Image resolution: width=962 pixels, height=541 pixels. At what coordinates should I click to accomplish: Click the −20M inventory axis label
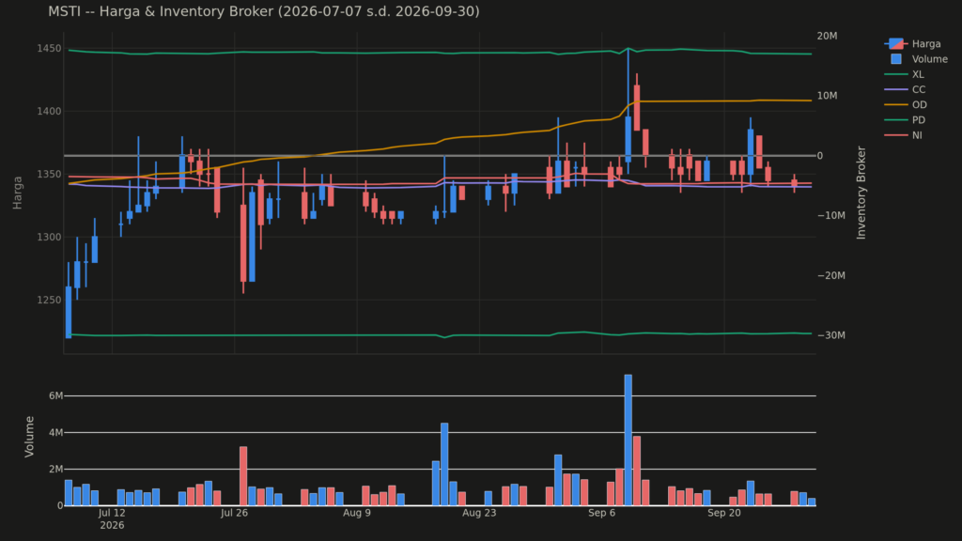[x=831, y=275]
